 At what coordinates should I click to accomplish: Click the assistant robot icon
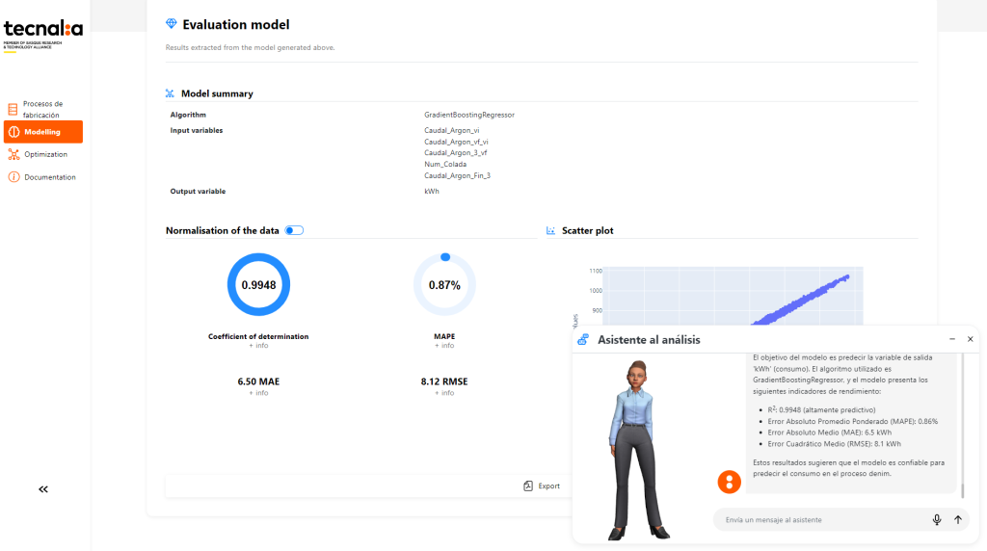click(583, 340)
